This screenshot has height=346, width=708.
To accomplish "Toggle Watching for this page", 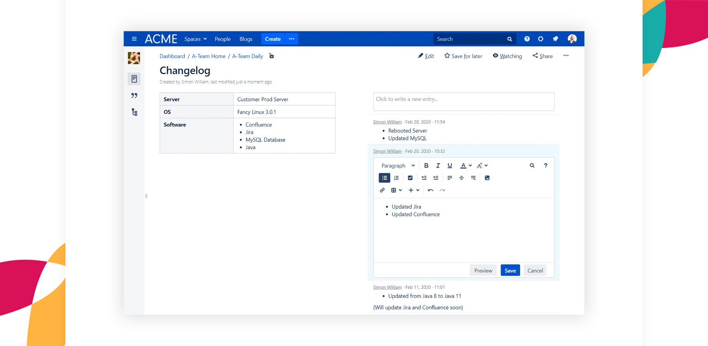I will [x=507, y=56].
